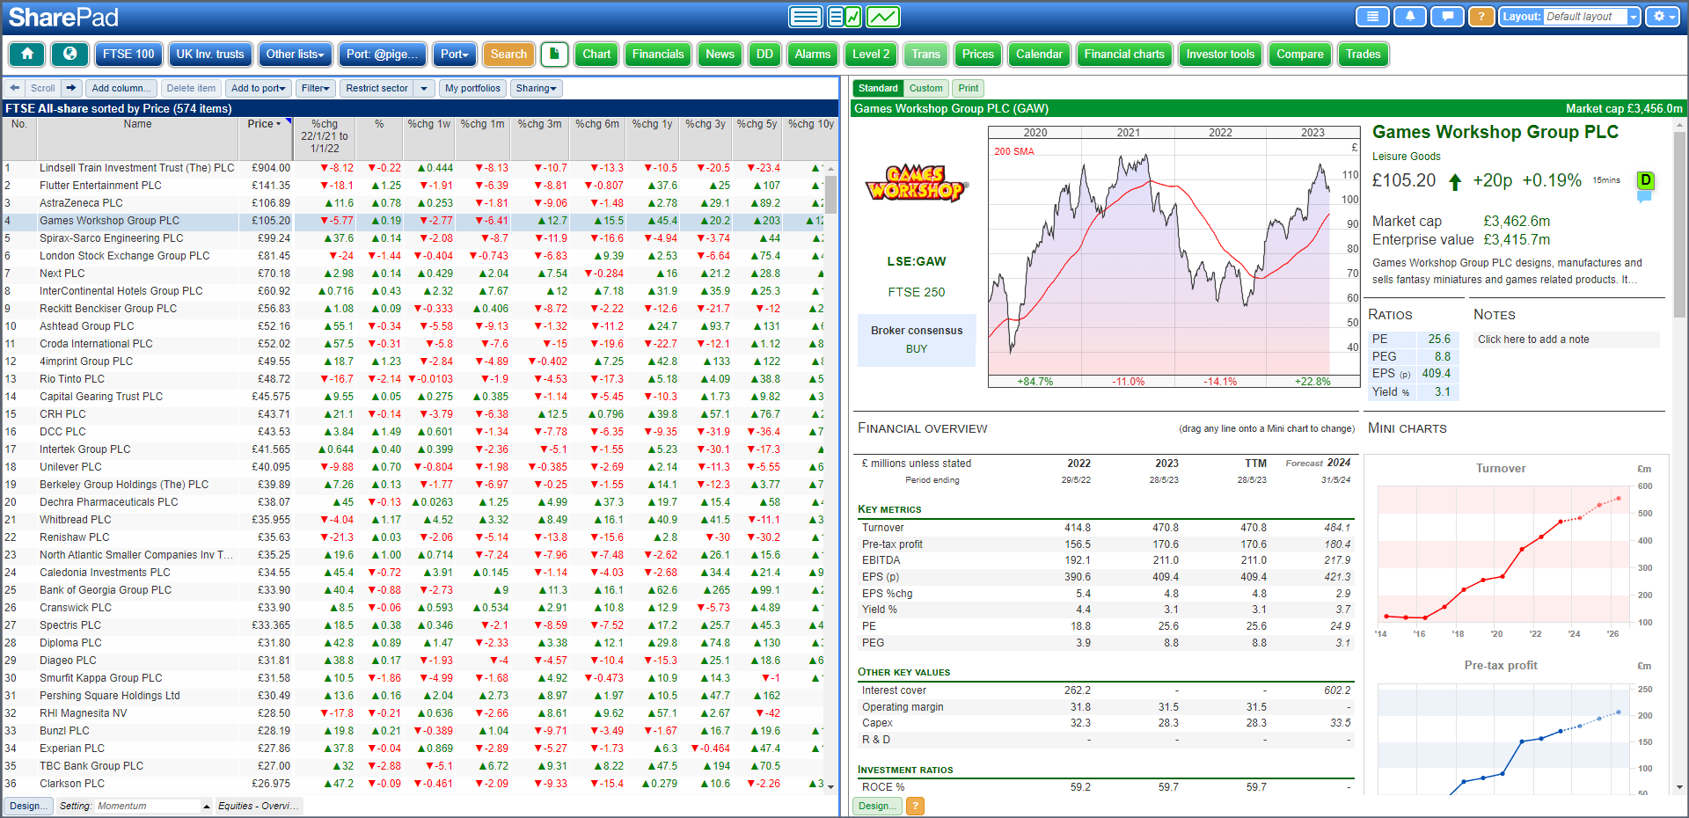Image resolution: width=1689 pixels, height=818 pixels.
Task: Click the Games Workshop price chart
Action: 1174,257
